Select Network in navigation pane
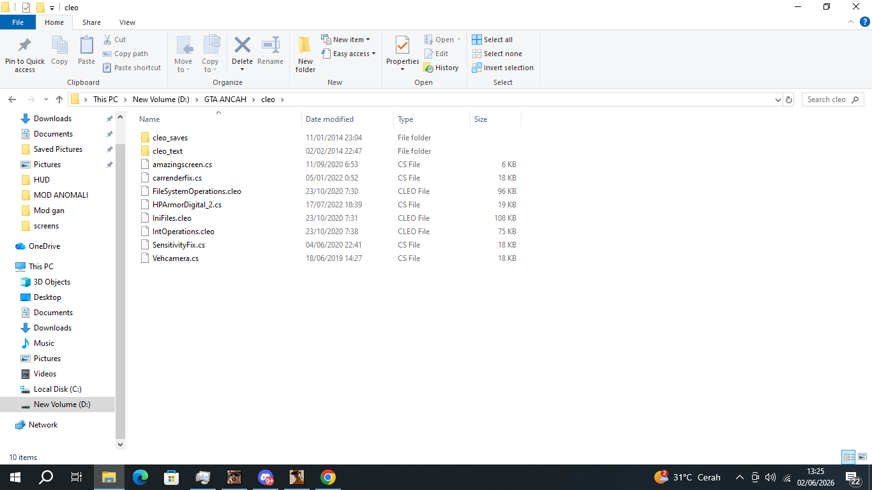This screenshot has width=872, height=490. pyautogui.click(x=43, y=425)
